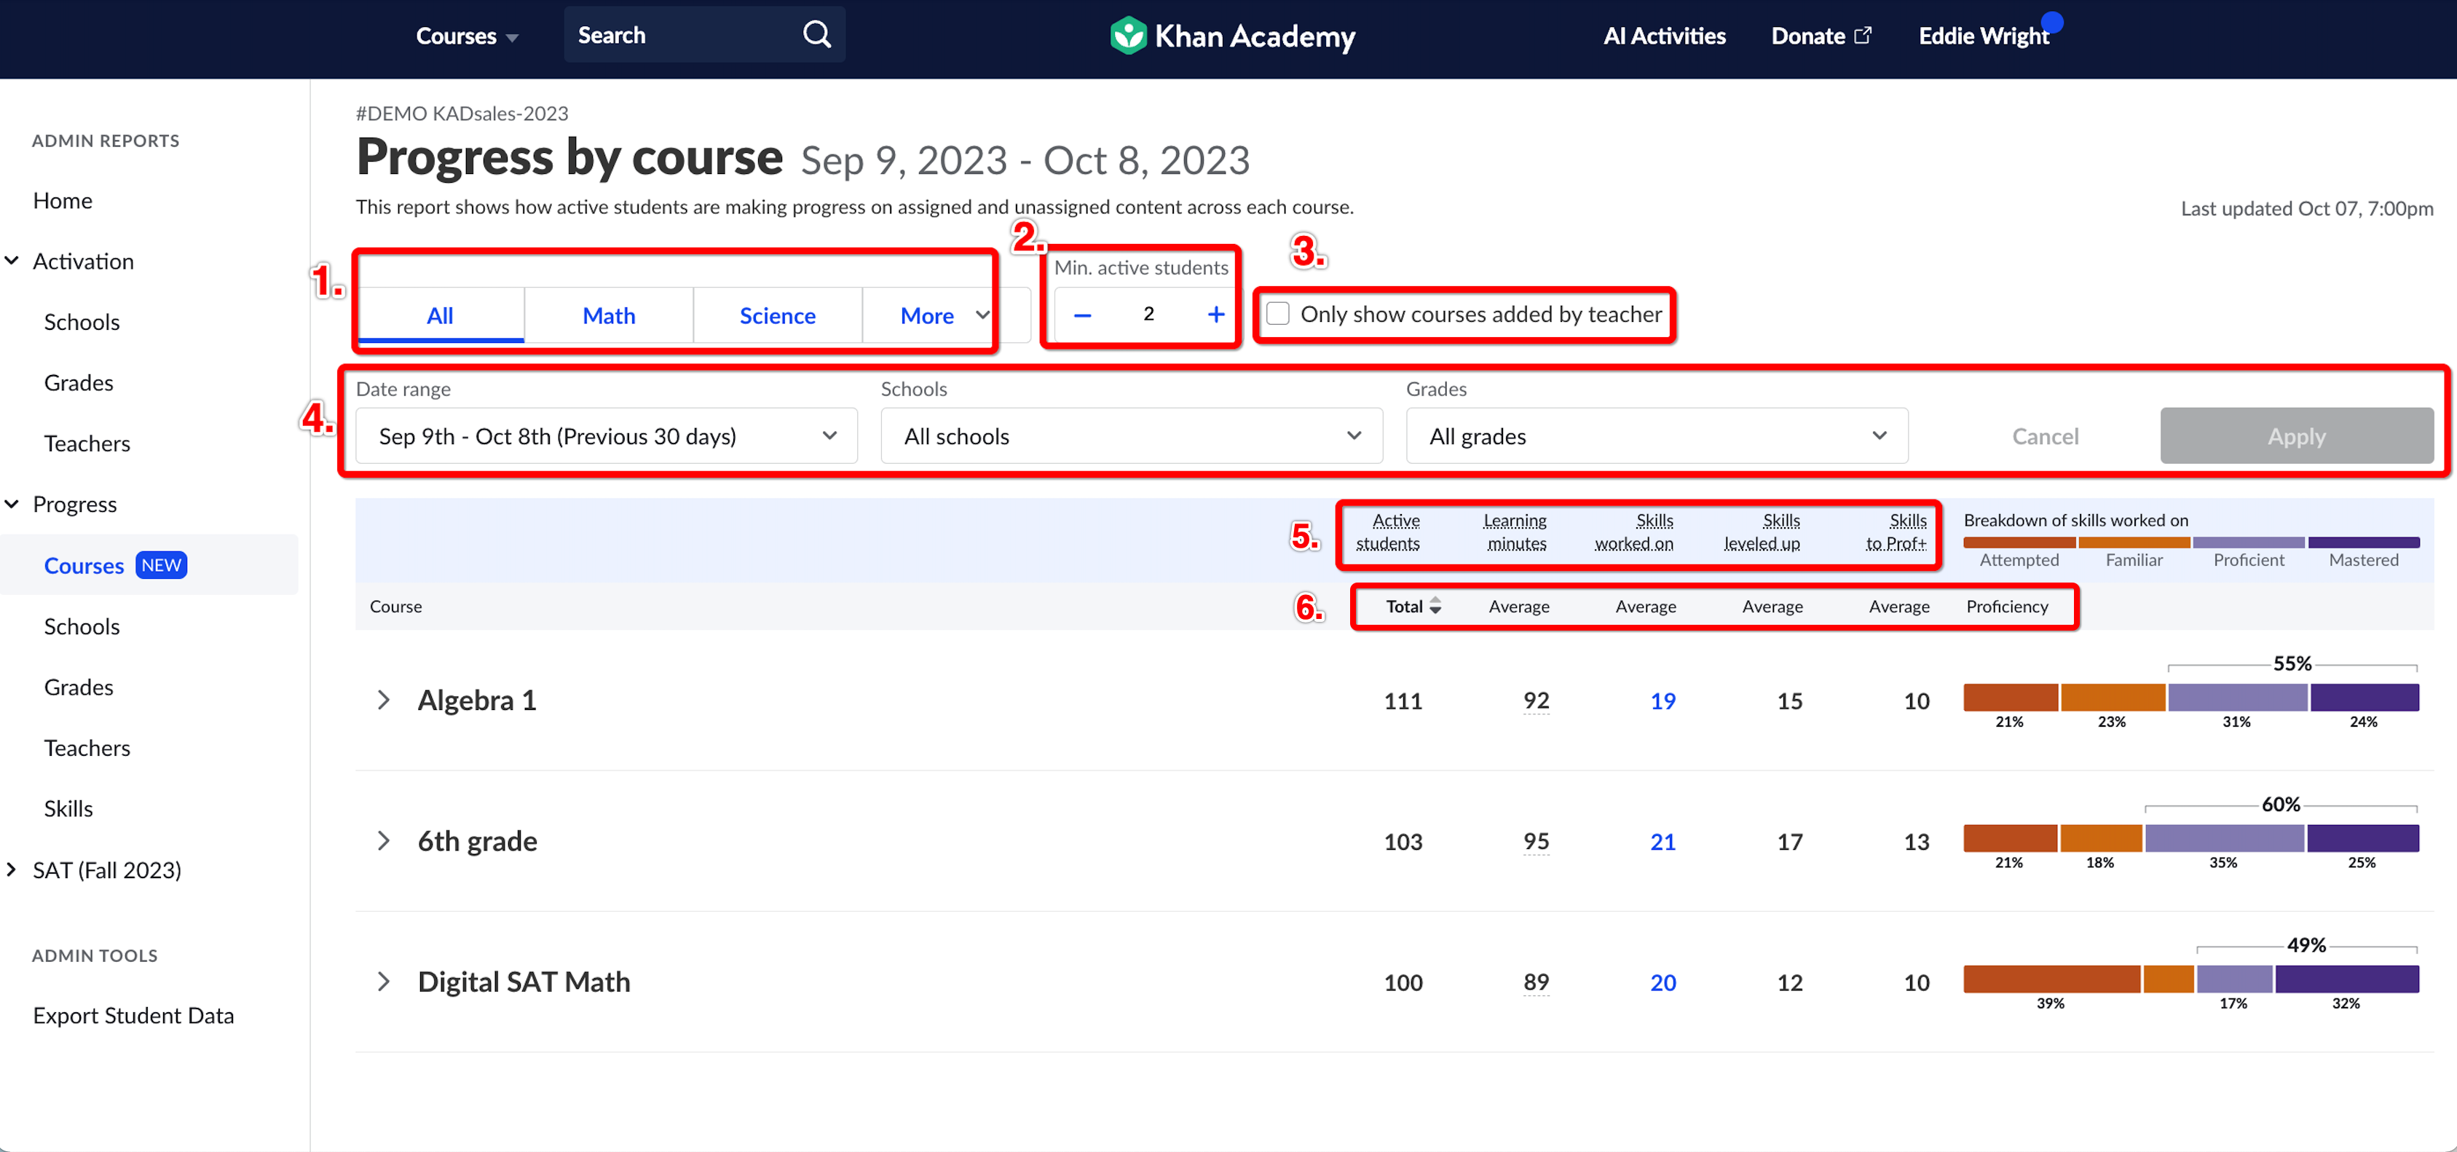2457x1152 pixels.
Task: Click the search magnifier icon
Action: point(816,35)
